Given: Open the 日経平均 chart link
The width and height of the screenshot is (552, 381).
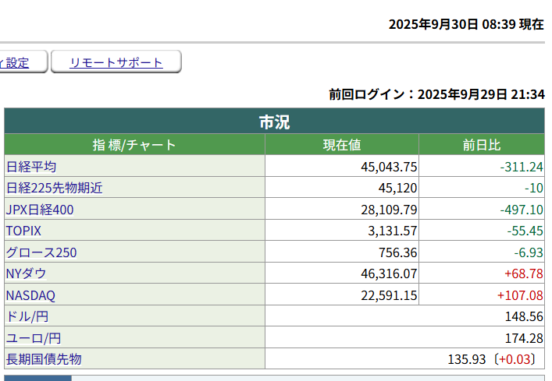Looking at the screenshot, I should (x=31, y=167).
